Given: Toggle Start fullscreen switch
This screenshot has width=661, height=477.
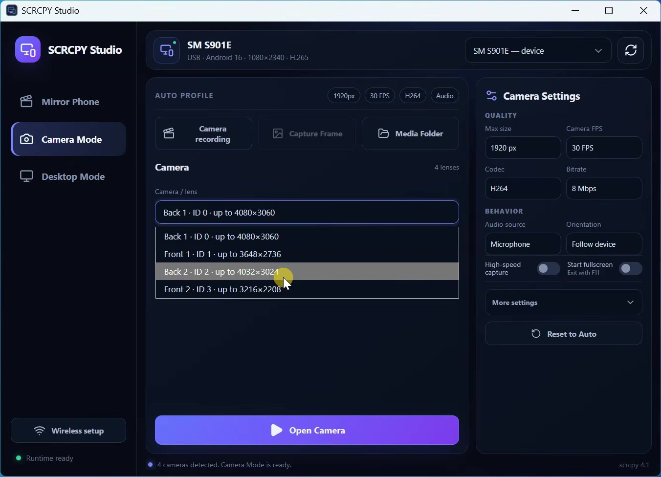Looking at the screenshot, I should click(x=631, y=268).
